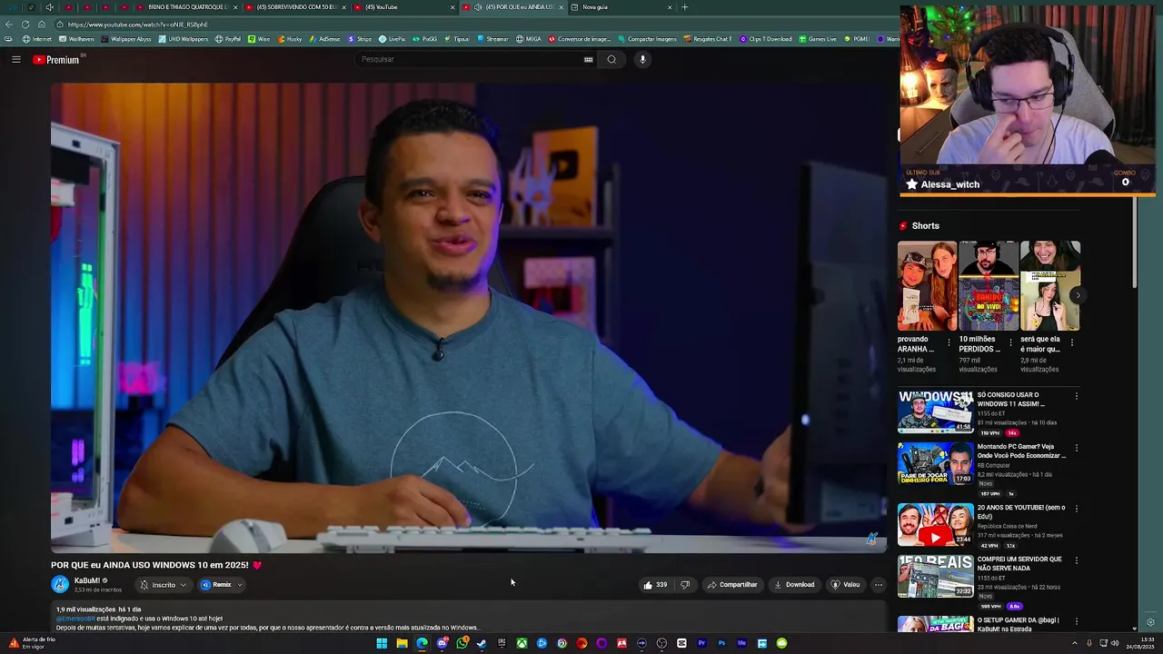Open Steam from the taskbar

pyautogui.click(x=482, y=643)
